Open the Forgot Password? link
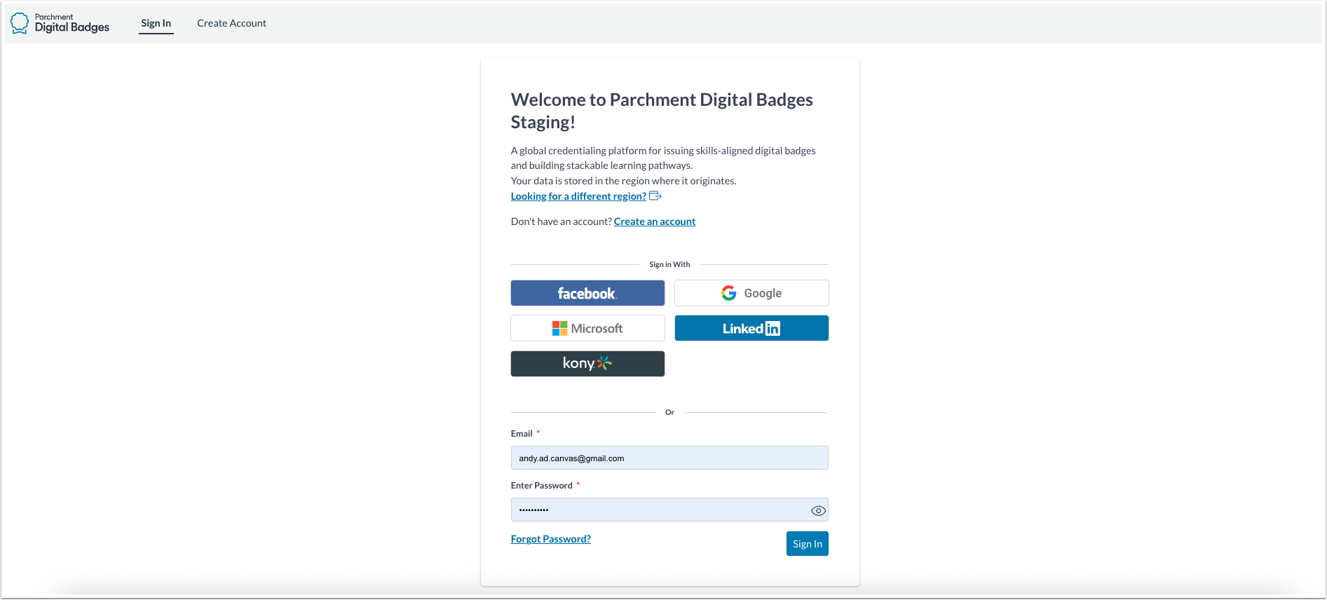The height and width of the screenshot is (600, 1327). (x=551, y=539)
